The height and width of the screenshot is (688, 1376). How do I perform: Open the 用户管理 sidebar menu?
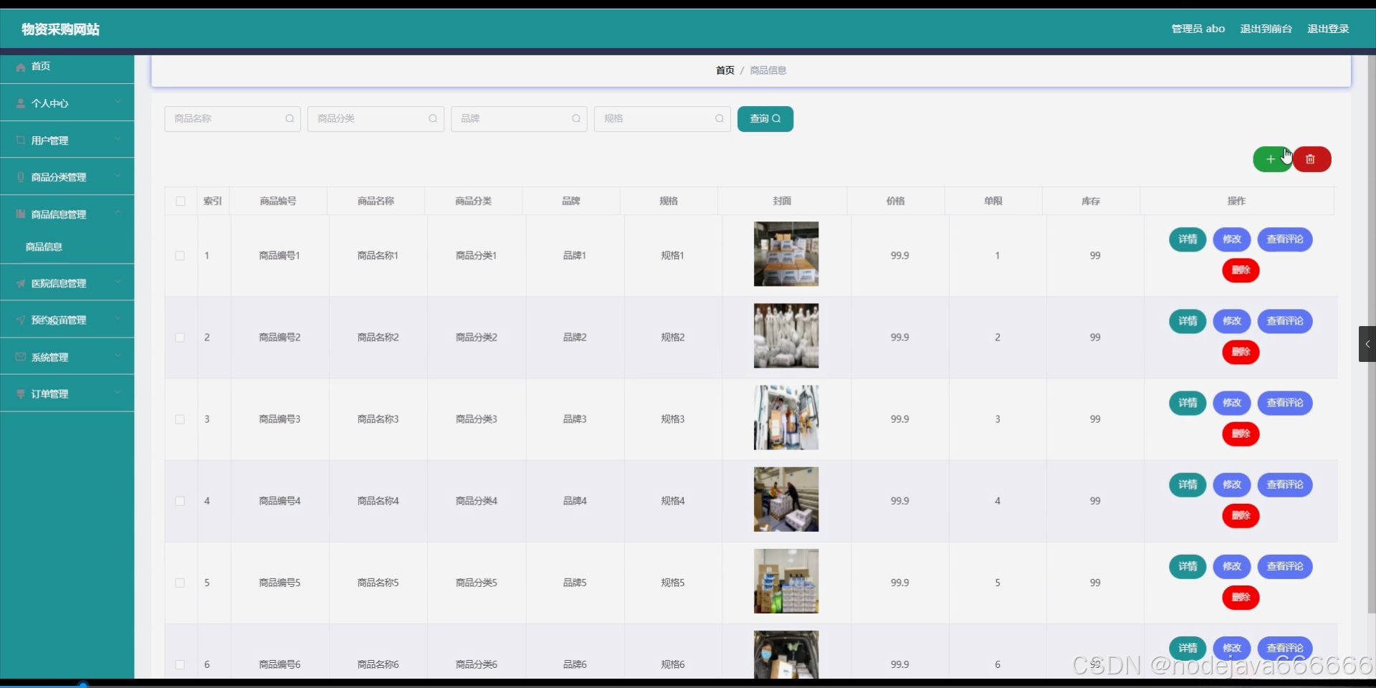[67, 140]
